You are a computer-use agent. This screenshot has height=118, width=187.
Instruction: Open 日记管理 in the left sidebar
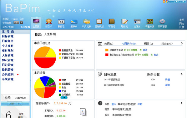tap(8, 65)
